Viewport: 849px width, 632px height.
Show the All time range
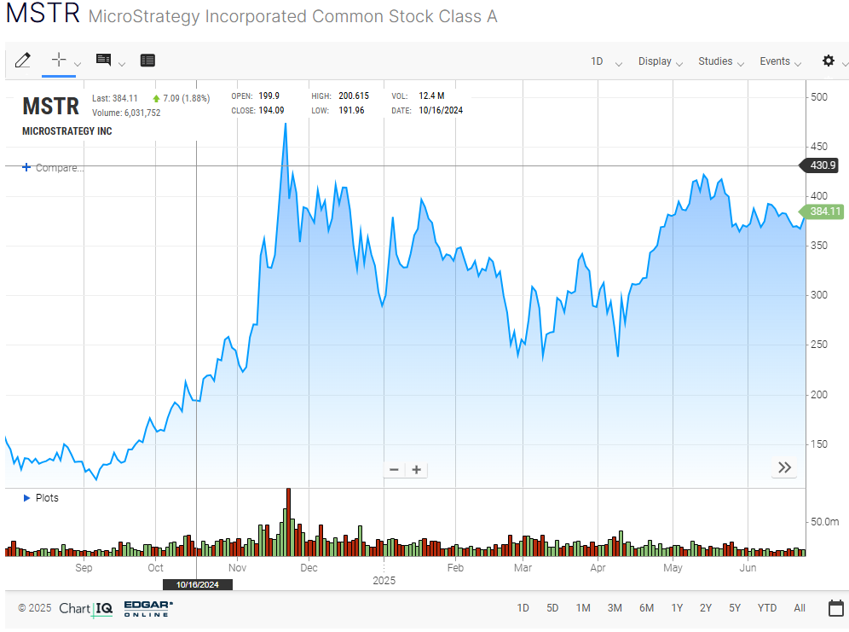pyautogui.click(x=799, y=608)
